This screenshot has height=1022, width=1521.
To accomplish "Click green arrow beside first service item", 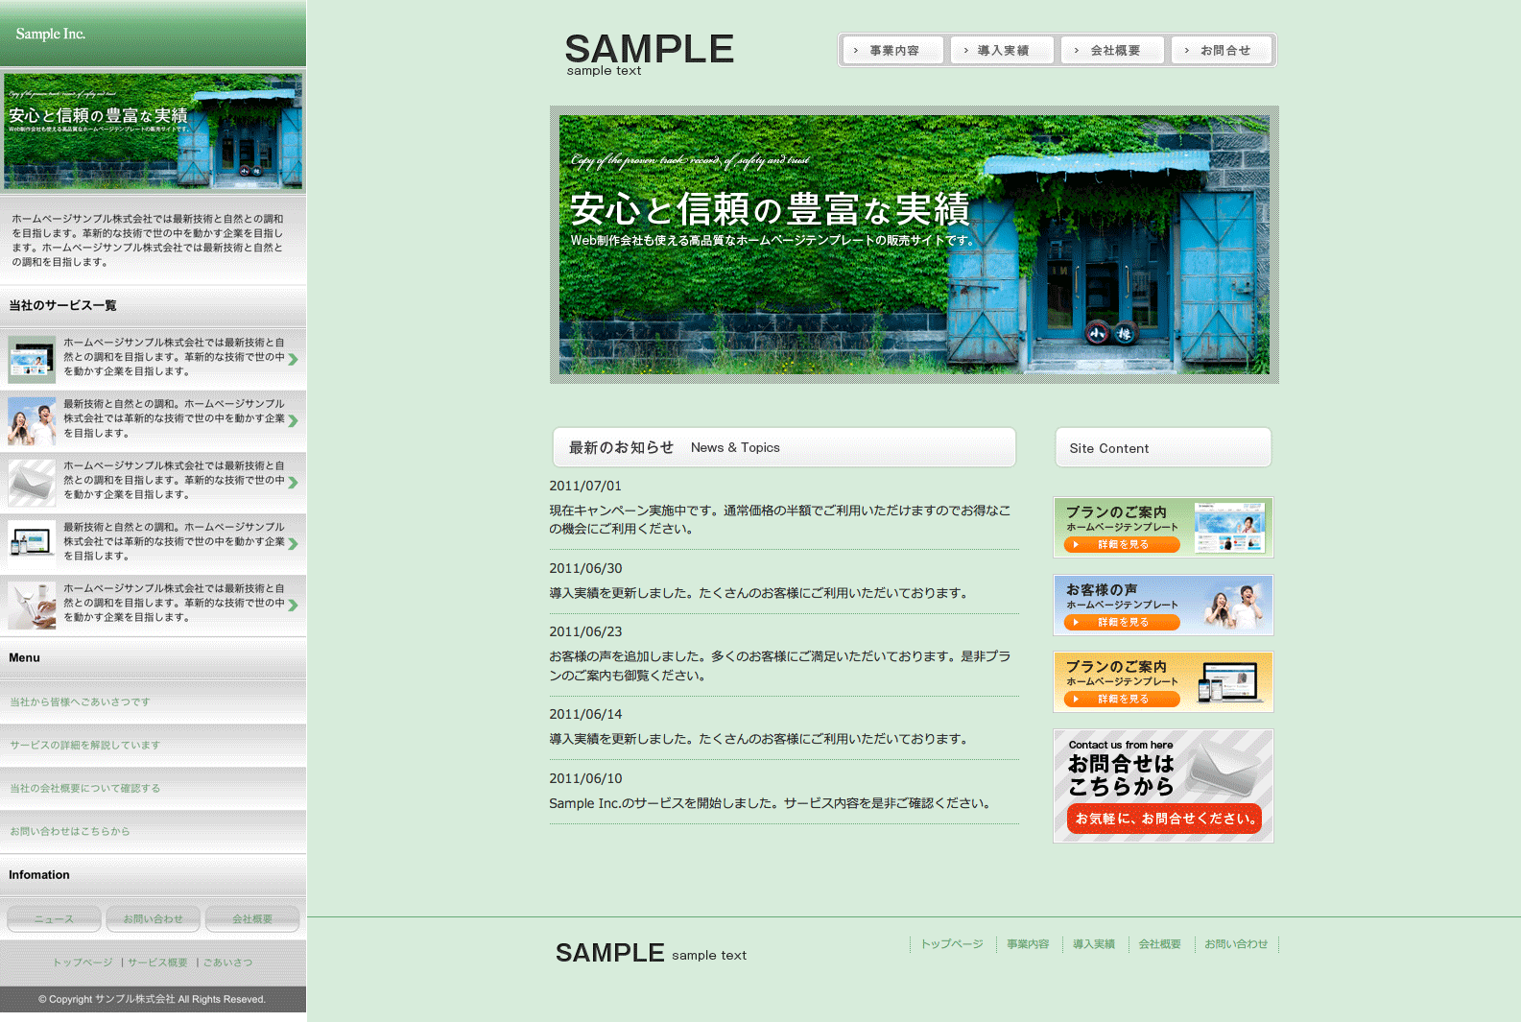I will tap(293, 359).
